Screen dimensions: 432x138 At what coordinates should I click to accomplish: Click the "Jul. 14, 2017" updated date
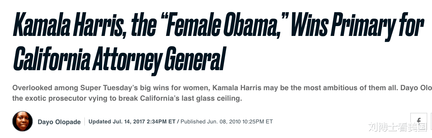[x=129, y=121]
